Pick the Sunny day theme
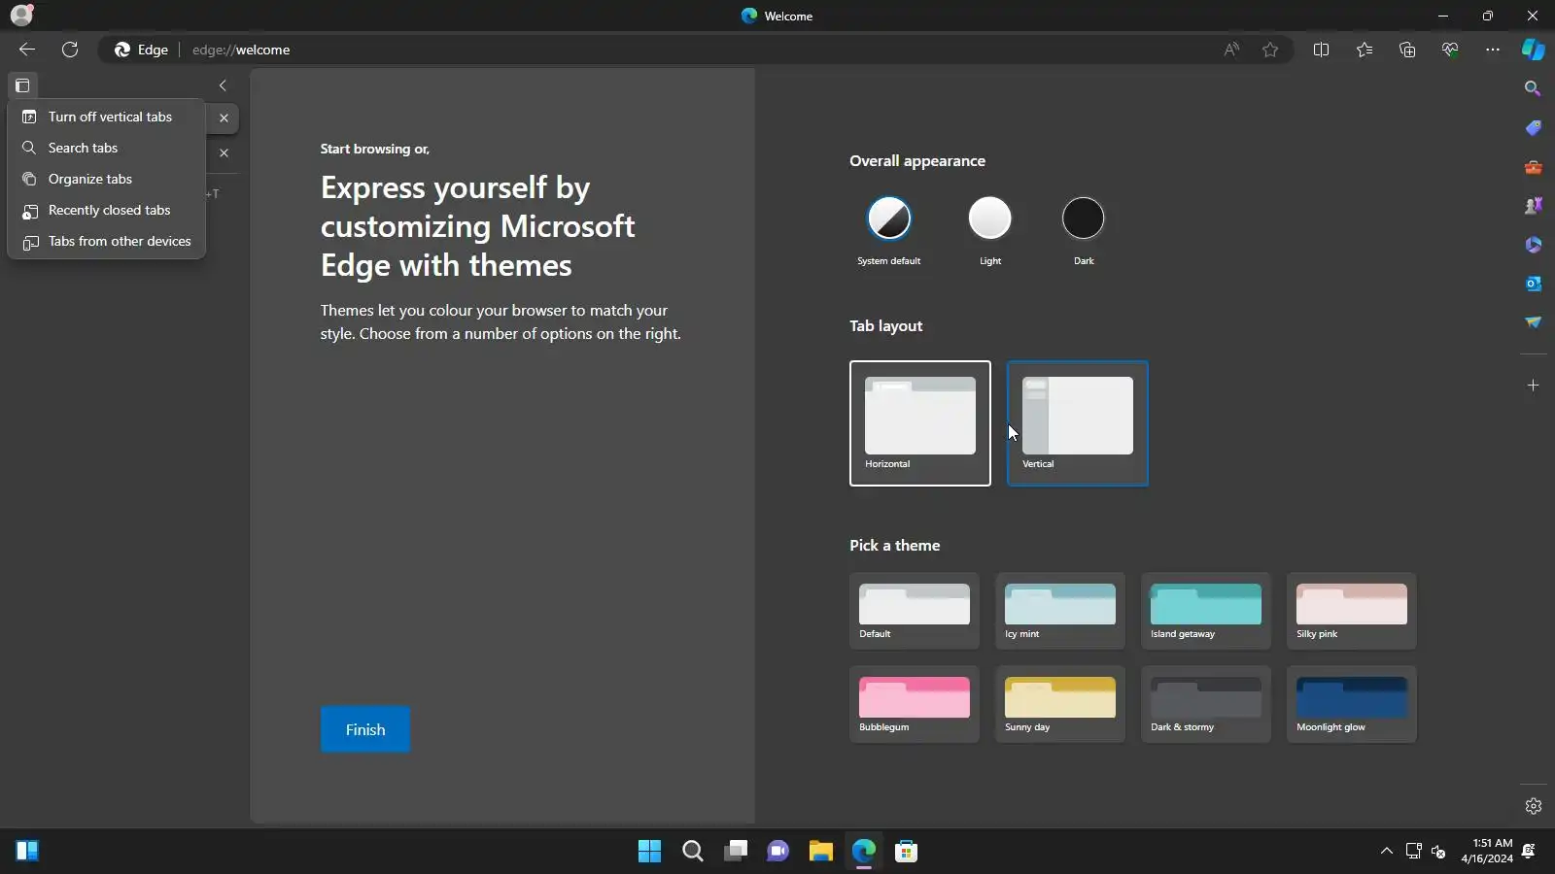Image resolution: width=1555 pixels, height=874 pixels. [x=1060, y=704]
